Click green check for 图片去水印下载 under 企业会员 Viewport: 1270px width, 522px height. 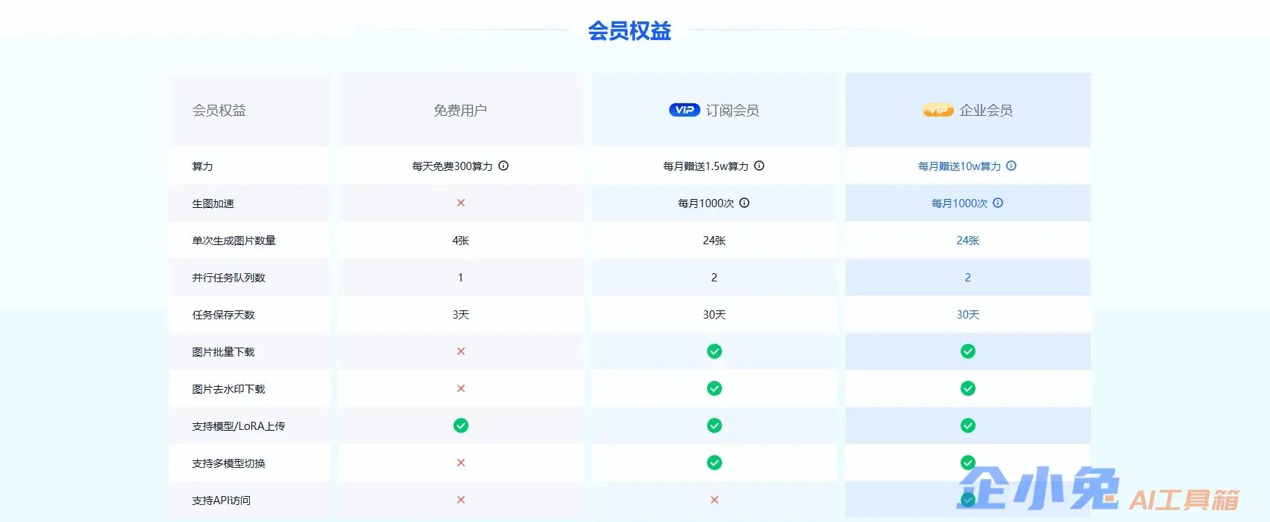(968, 388)
